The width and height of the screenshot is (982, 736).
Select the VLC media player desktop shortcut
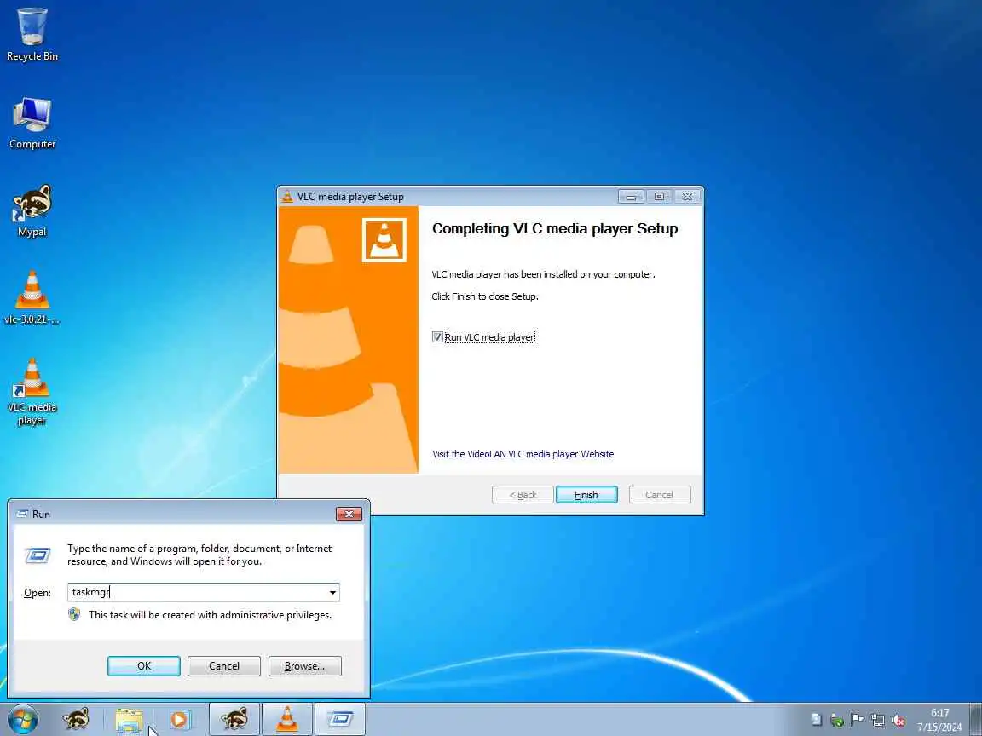tap(32, 393)
